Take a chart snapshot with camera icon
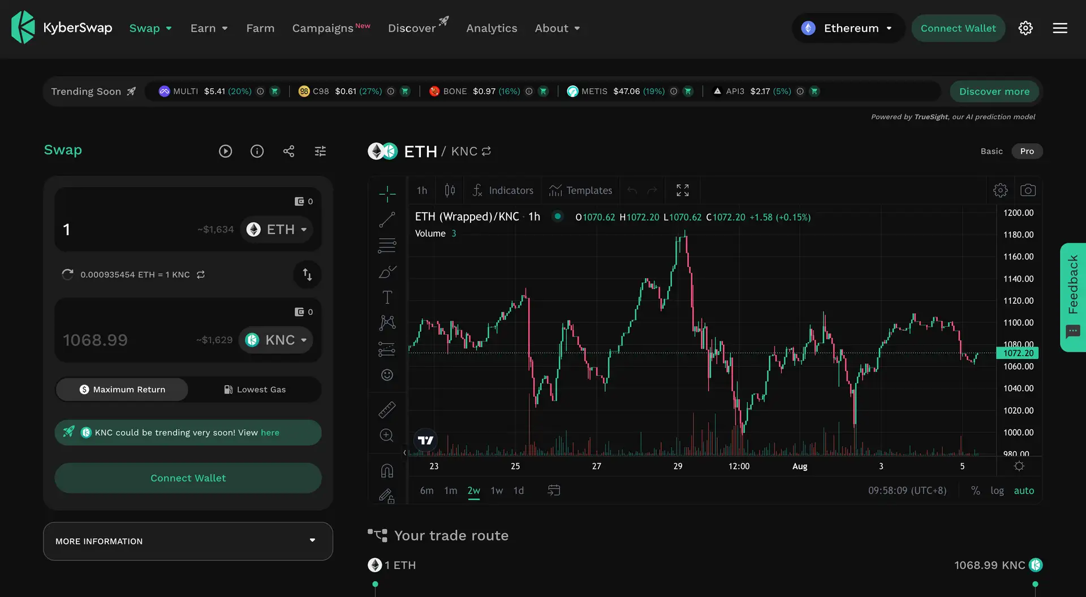 coord(1028,191)
